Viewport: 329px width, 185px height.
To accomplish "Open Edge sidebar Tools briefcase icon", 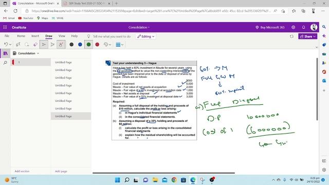I will click(x=324, y=54).
